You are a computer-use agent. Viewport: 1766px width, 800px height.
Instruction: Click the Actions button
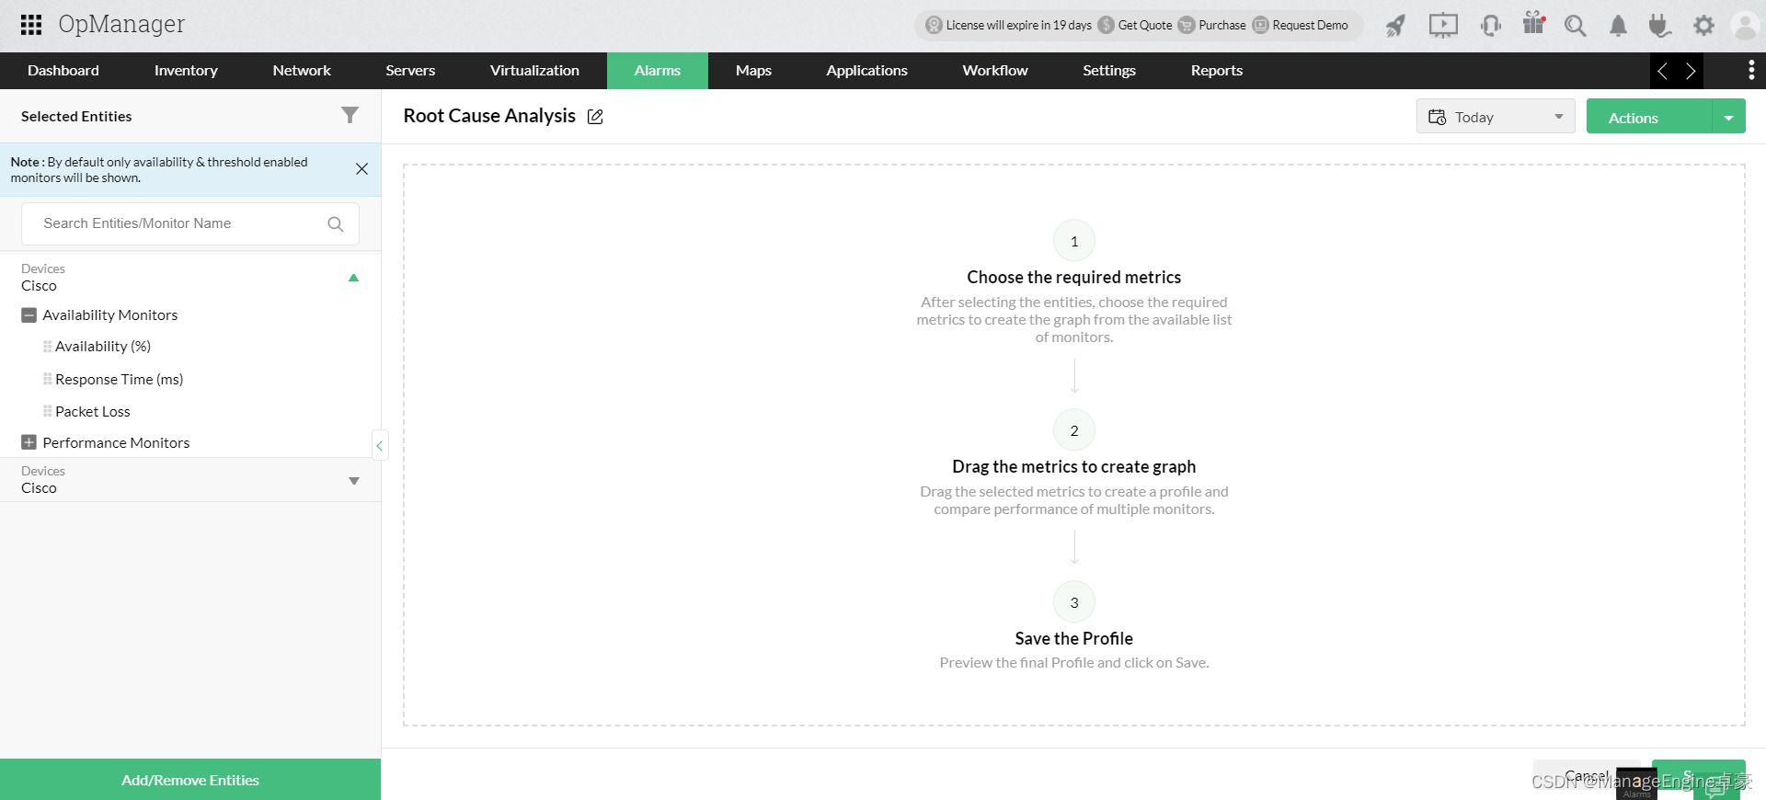coord(1648,118)
